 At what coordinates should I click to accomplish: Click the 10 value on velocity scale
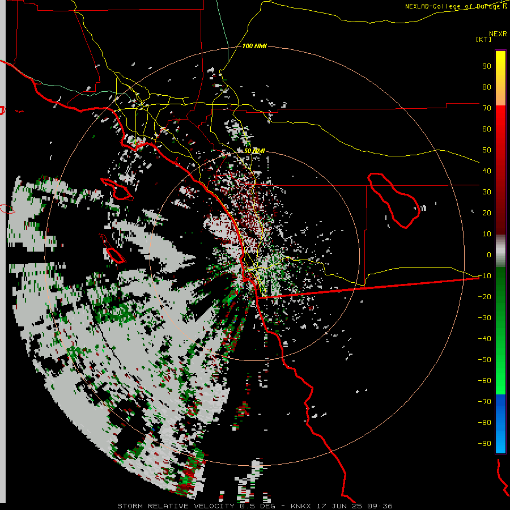point(487,234)
